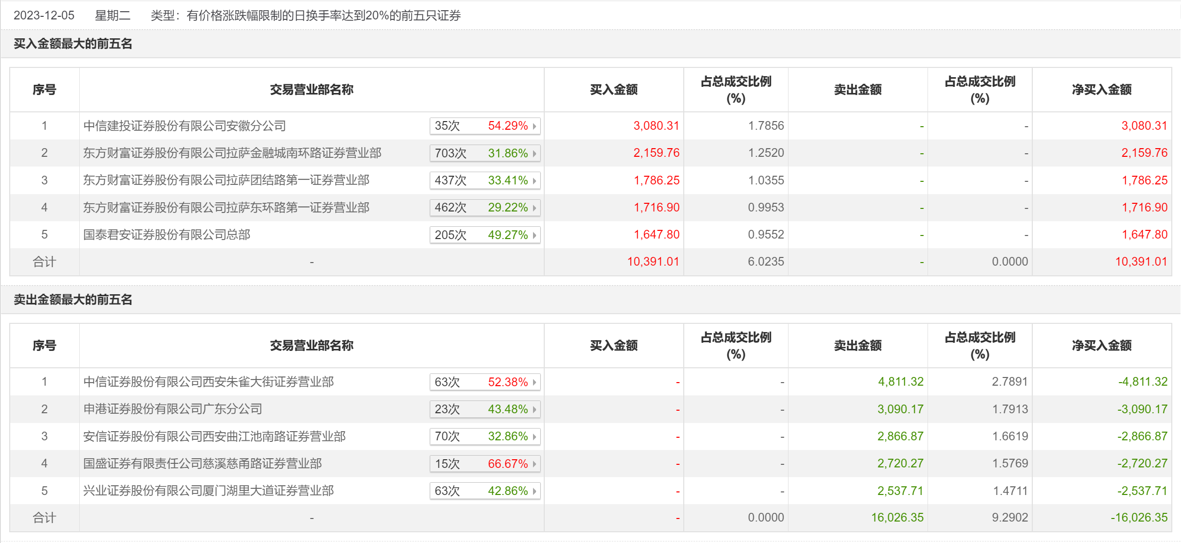1181x543 pixels.
Task: Expand the 205次 49.27% stats badge
Action: 485,235
